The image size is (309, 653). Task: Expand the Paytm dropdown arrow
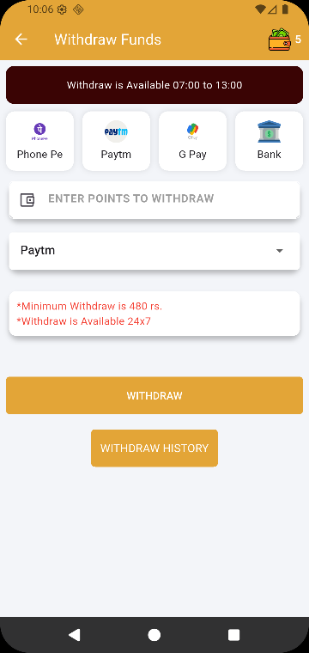coord(280,251)
